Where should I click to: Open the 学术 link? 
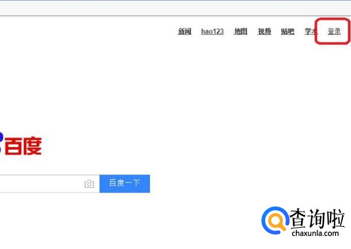click(x=311, y=31)
